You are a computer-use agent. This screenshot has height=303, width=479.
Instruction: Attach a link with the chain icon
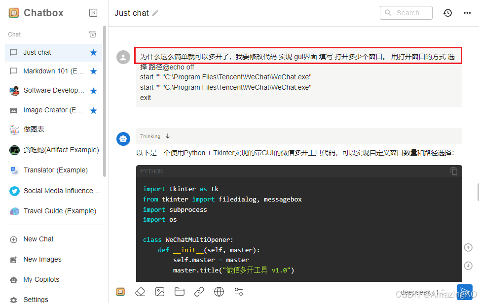pos(199,292)
